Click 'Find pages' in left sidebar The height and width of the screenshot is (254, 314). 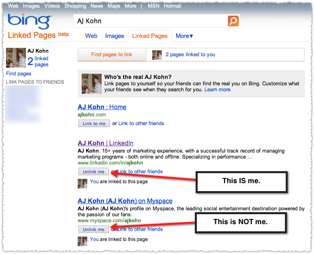(x=19, y=74)
